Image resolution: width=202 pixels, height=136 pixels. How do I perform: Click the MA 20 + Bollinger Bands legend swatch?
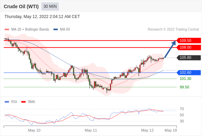point(7,30)
